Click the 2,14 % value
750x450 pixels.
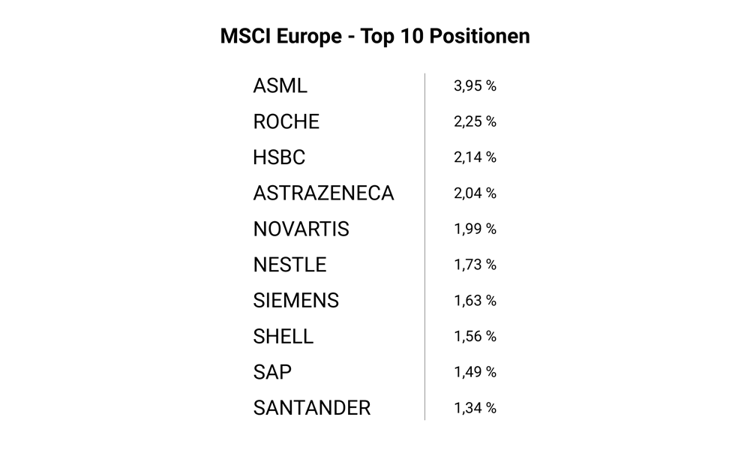(475, 157)
